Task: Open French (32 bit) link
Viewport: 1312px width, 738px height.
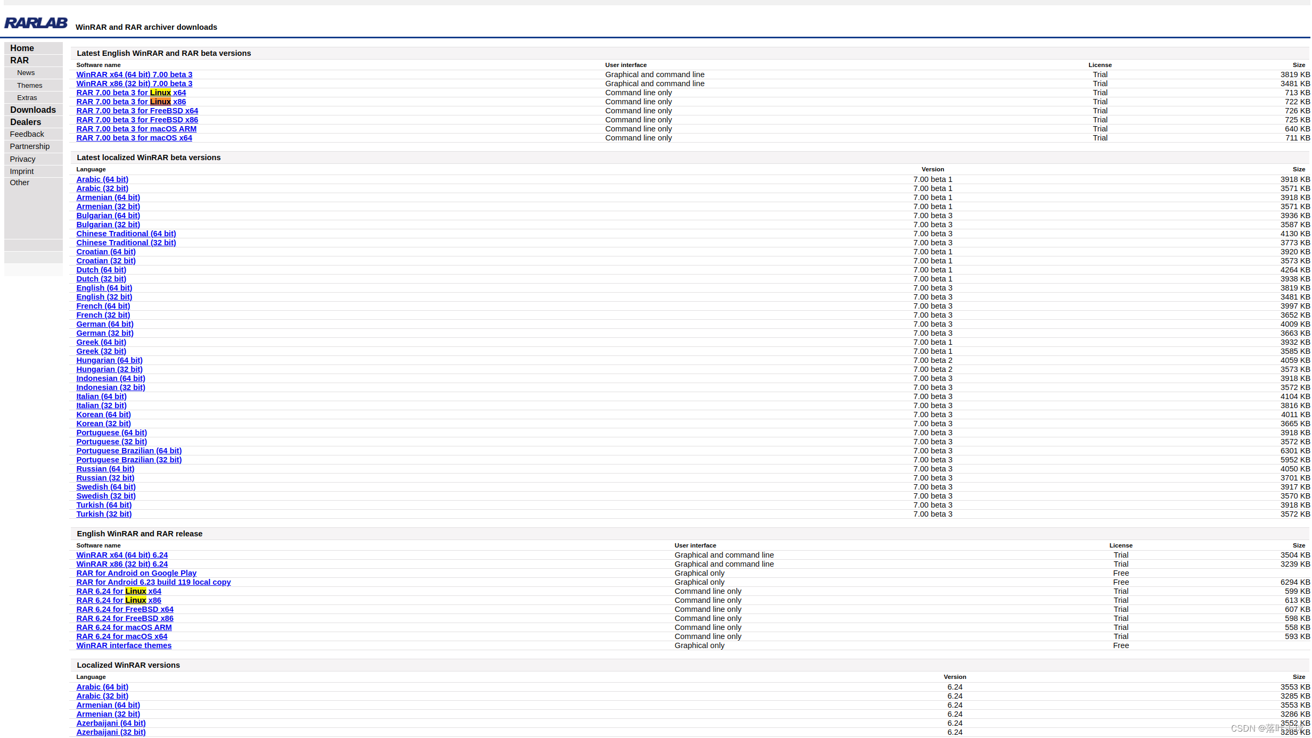Action: tap(103, 315)
